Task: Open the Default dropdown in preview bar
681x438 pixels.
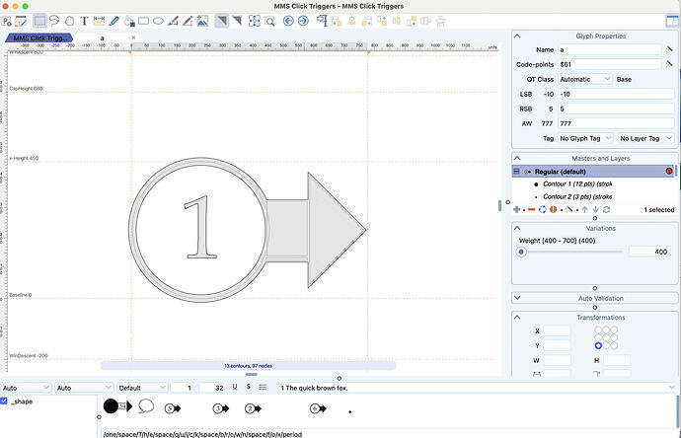Action: pos(142,388)
